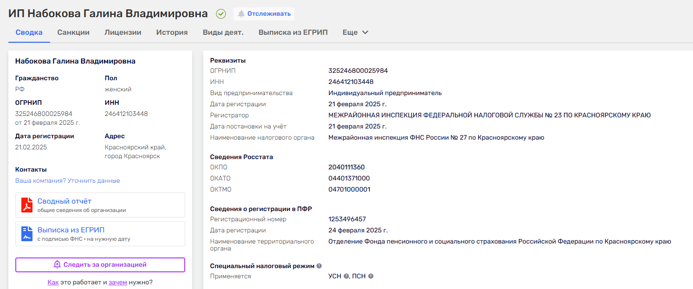Click the Ваша компания? Уточнить данные link

[67, 181]
